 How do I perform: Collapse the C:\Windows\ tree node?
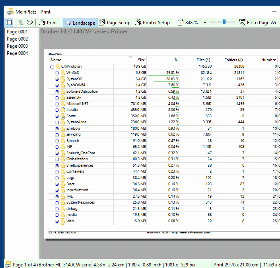click(x=52, y=67)
